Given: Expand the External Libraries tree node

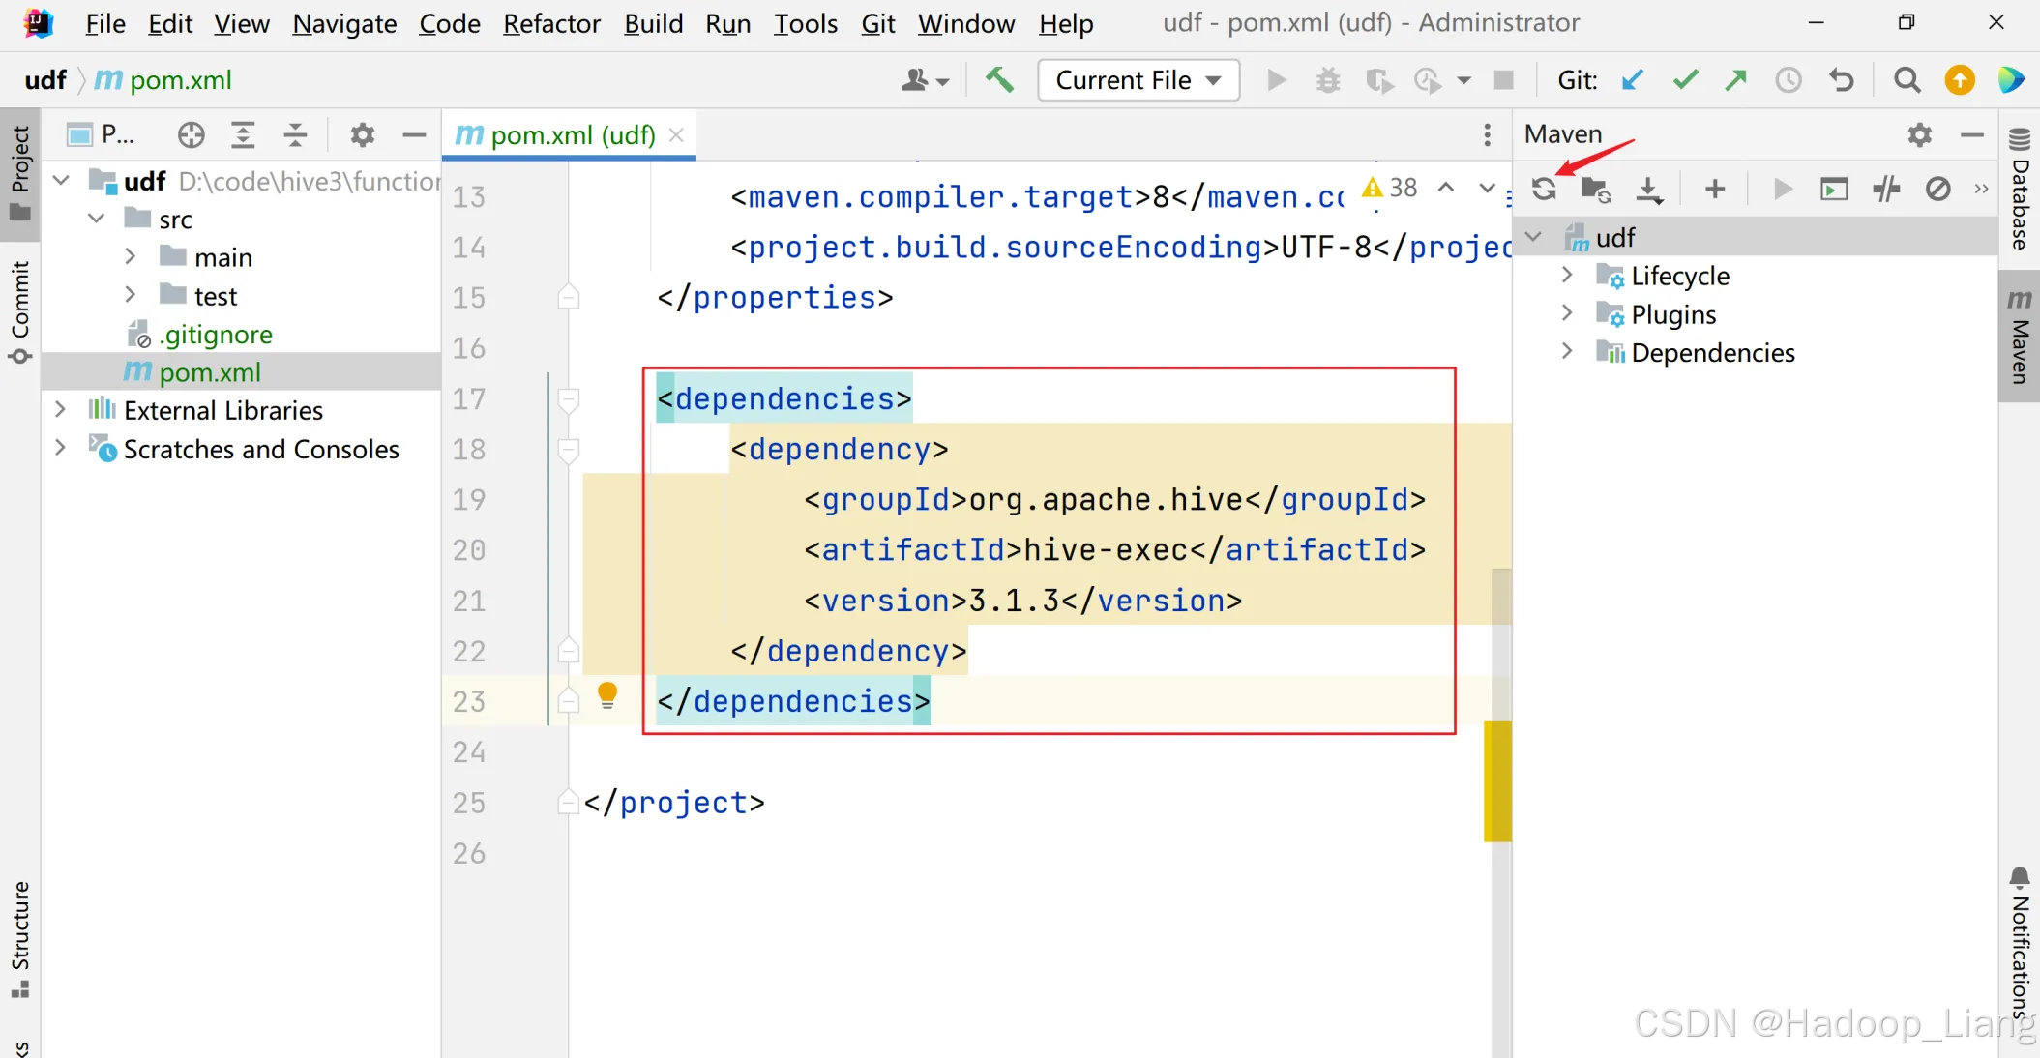Looking at the screenshot, I should tap(60, 410).
